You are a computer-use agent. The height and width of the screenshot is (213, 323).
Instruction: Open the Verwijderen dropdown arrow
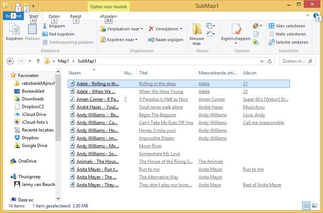(181, 29)
